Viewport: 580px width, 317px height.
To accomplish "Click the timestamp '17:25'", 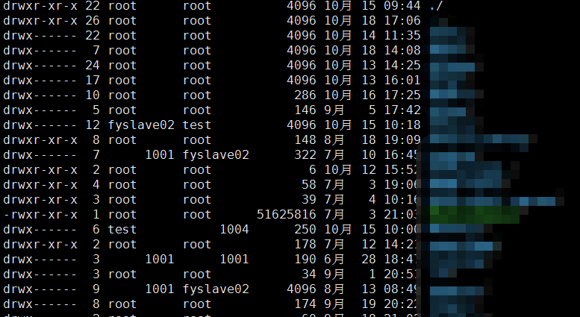I will point(402,95).
